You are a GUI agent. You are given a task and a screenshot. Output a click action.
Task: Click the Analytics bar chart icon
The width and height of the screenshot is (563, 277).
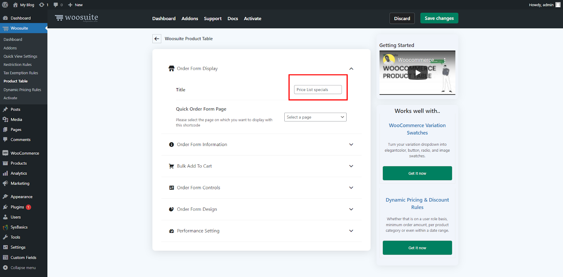(5, 173)
